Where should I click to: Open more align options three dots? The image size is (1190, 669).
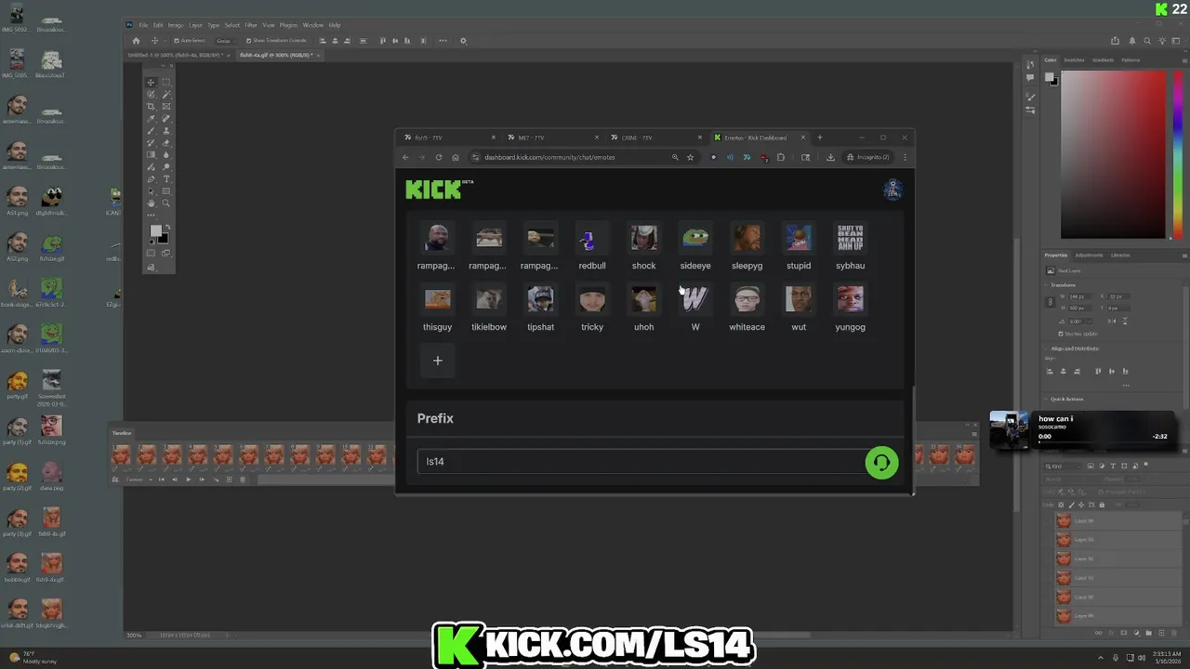(443, 41)
